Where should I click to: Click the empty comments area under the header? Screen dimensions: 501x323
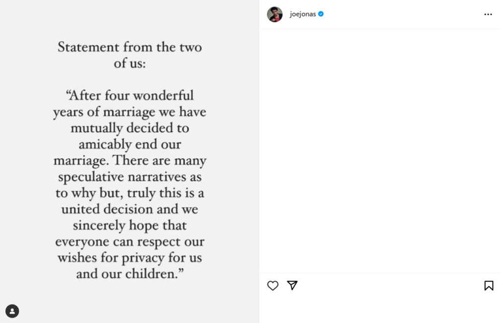[x=380, y=147]
